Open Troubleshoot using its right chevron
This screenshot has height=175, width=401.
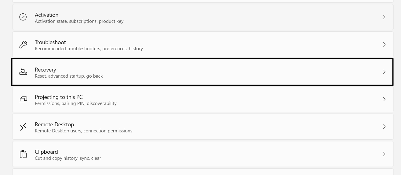pos(384,44)
